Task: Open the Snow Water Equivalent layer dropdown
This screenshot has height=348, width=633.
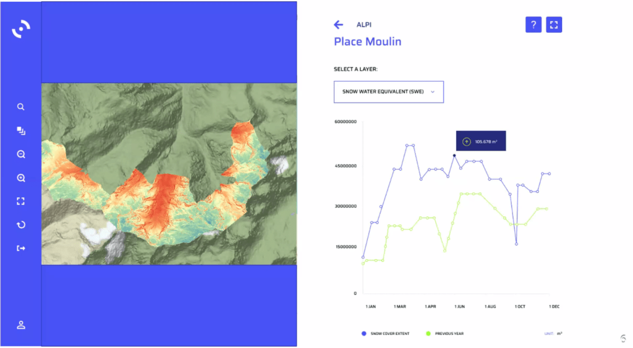Action: coord(388,91)
